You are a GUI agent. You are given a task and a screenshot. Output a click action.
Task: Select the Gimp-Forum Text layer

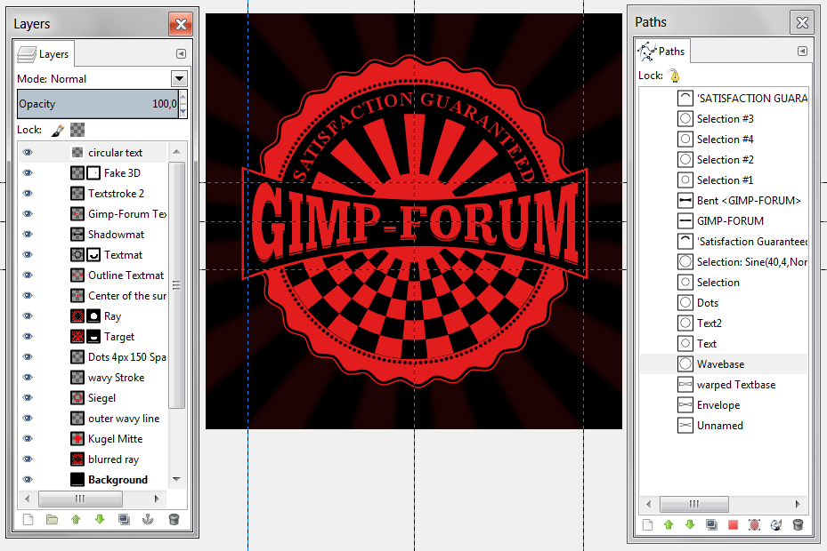tap(93, 214)
